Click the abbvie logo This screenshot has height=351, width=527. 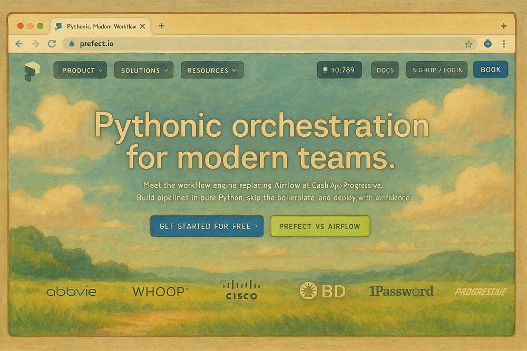tap(71, 291)
